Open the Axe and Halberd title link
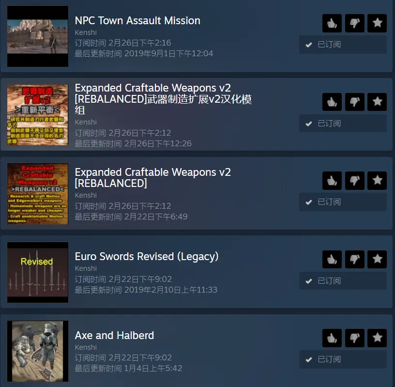The image size is (395, 387). tap(114, 336)
